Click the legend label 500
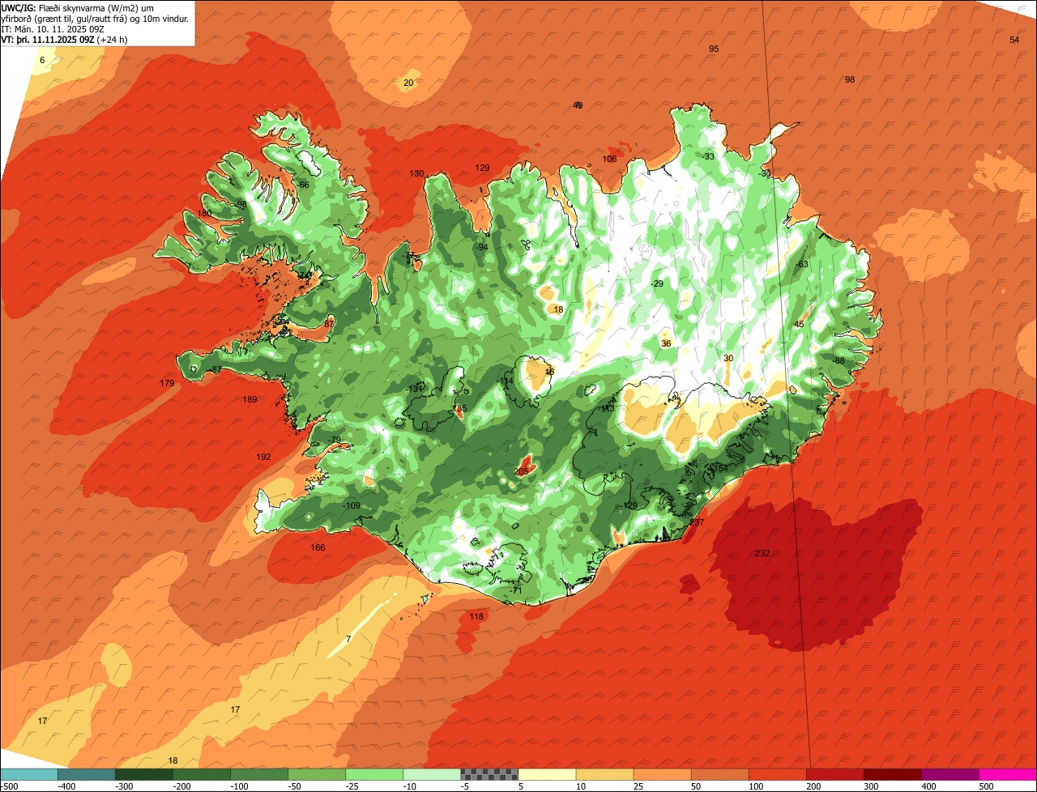Viewport: 1037px width, 792px height. (986, 786)
